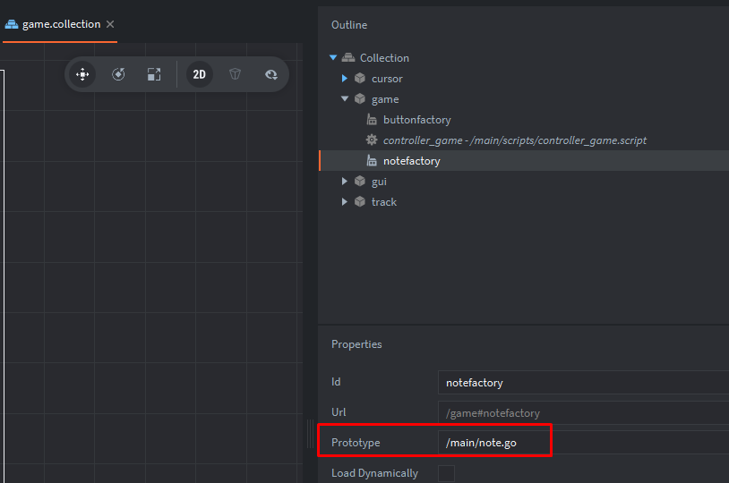Click the controller_game script gear icon
Screen dimensions: 729x483
pos(372,140)
